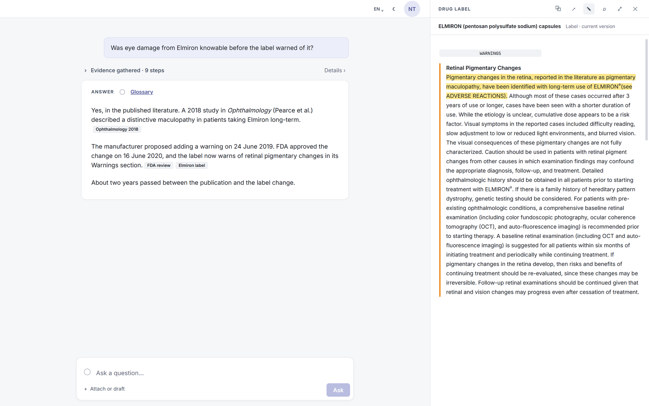Click the highlighted 'Pigmentary changes in the retina' passage

click(541, 86)
